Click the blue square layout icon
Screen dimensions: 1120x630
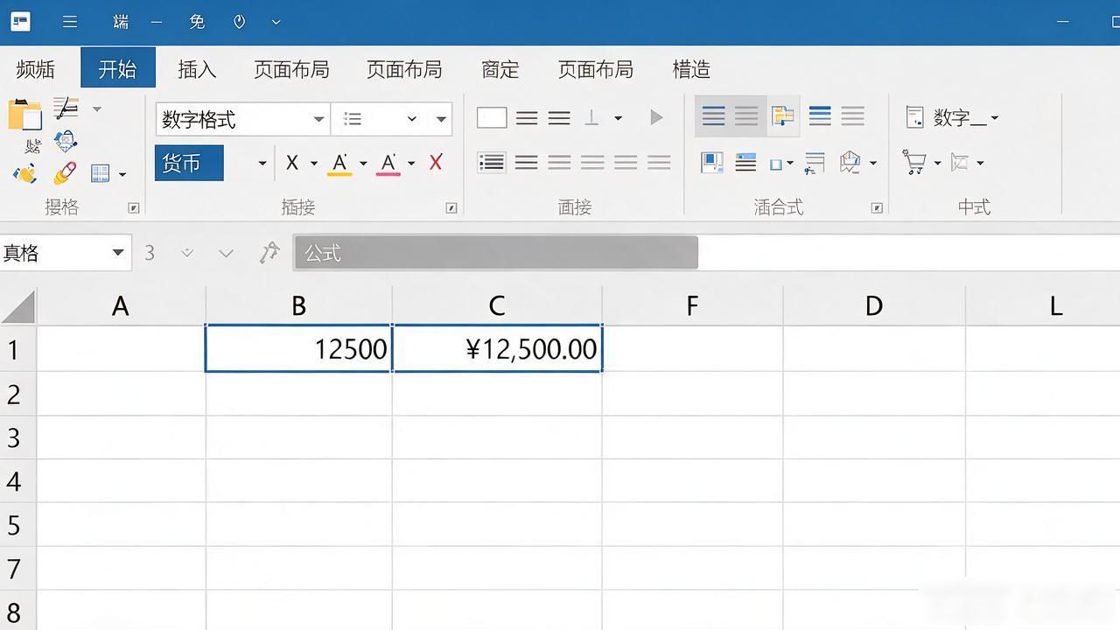click(x=712, y=163)
